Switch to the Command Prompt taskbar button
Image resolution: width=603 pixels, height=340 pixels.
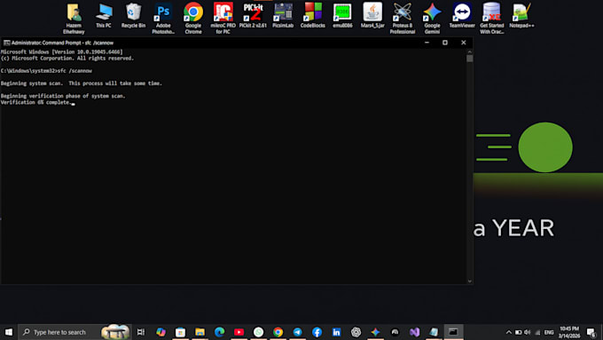[453, 332]
